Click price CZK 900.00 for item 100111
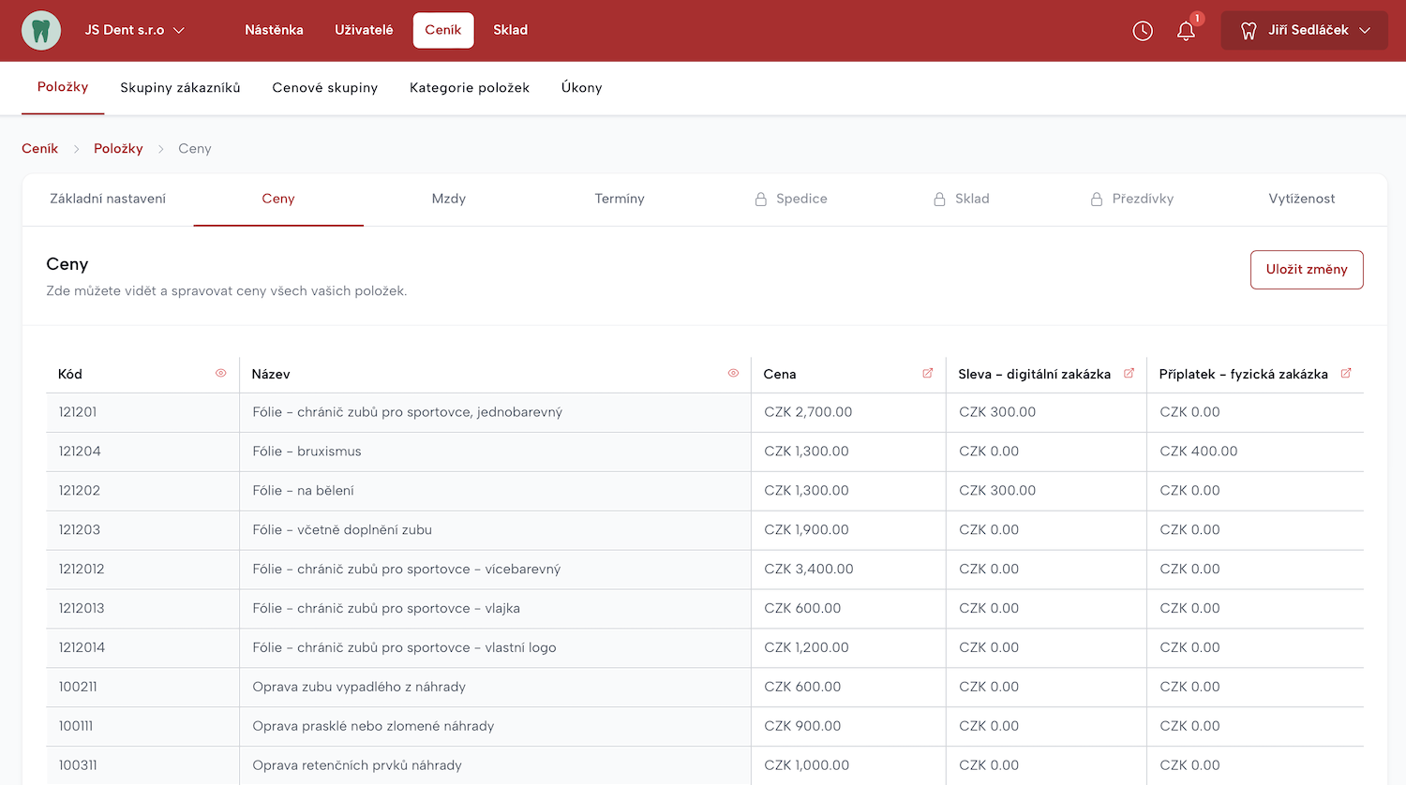This screenshot has width=1406, height=785. (x=802, y=727)
